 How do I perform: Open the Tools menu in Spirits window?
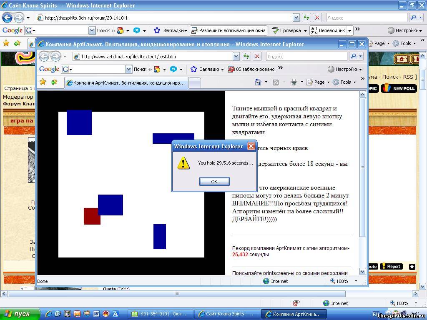click(x=404, y=43)
